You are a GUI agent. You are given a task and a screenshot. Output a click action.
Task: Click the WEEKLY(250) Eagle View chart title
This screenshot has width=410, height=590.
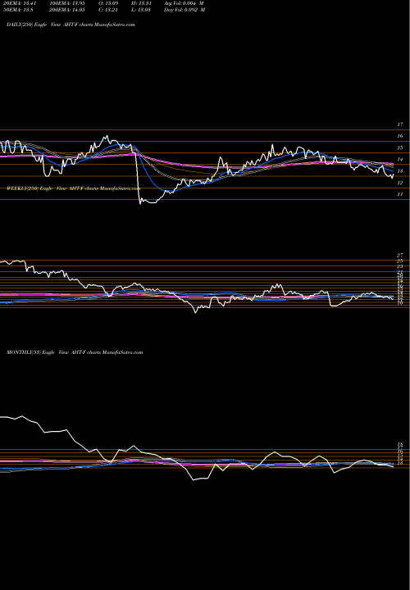pos(74,188)
